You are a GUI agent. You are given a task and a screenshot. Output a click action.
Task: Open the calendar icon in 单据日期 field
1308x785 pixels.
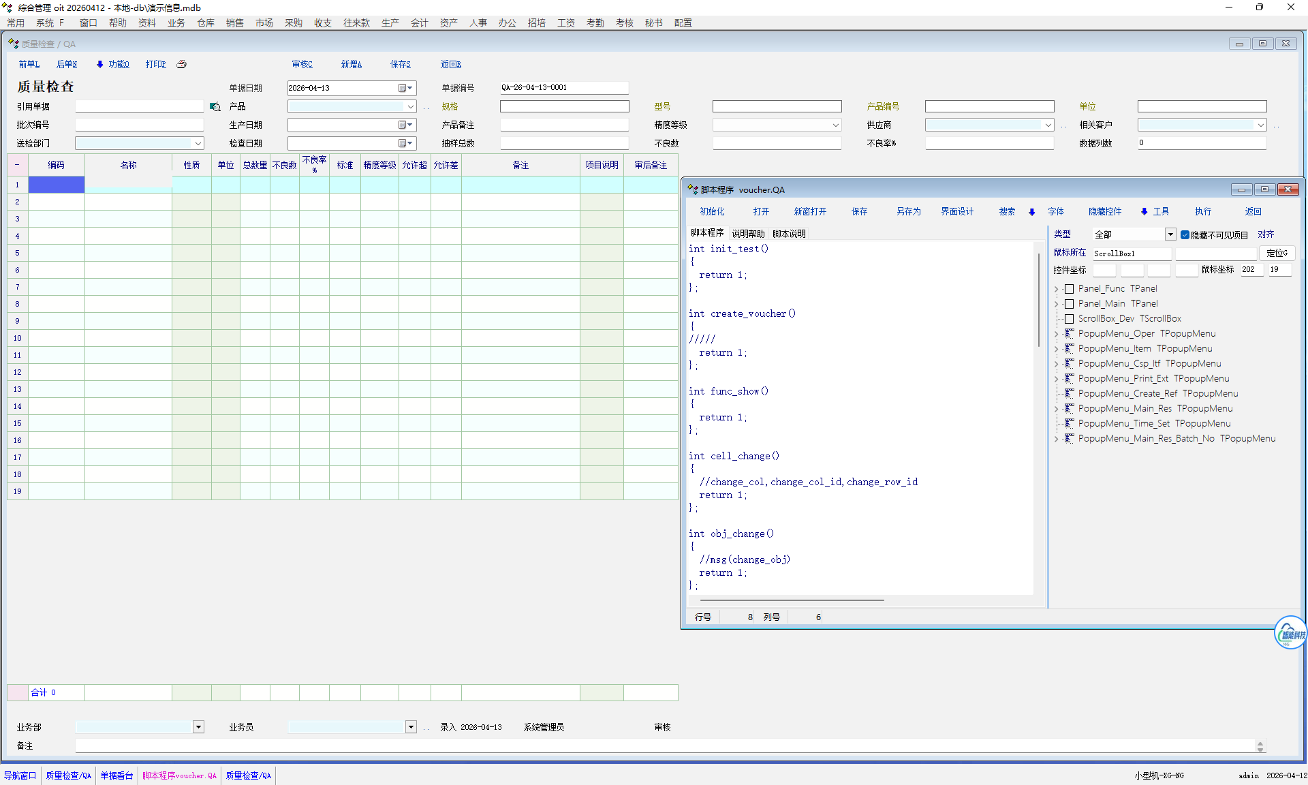point(403,88)
